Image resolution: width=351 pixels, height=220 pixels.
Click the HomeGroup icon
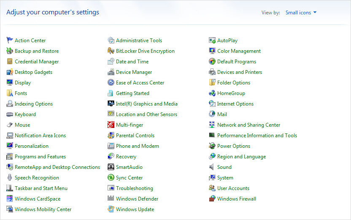click(212, 93)
